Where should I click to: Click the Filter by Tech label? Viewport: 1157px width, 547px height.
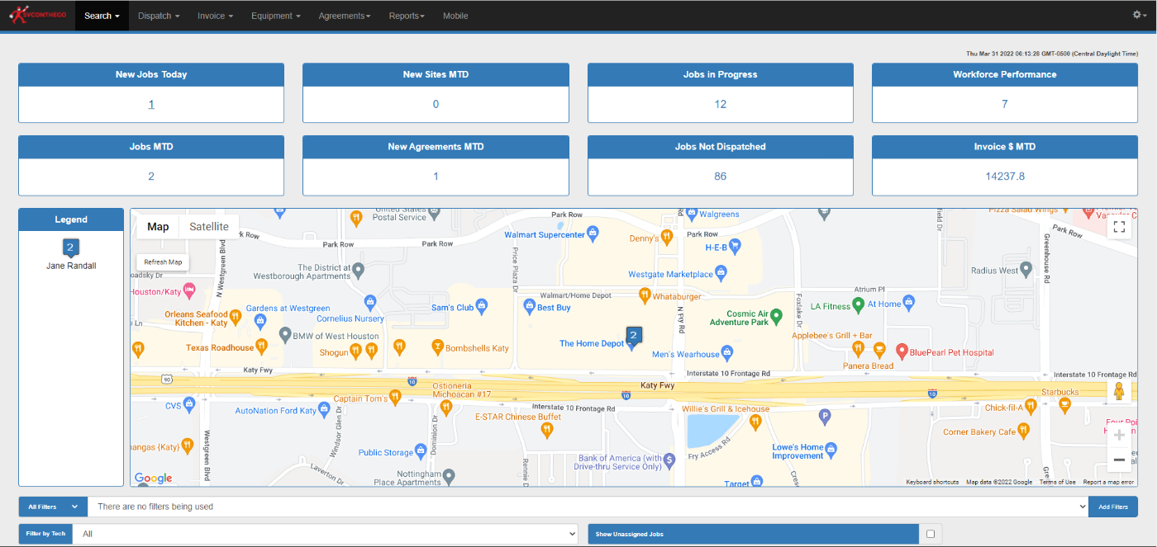46,534
